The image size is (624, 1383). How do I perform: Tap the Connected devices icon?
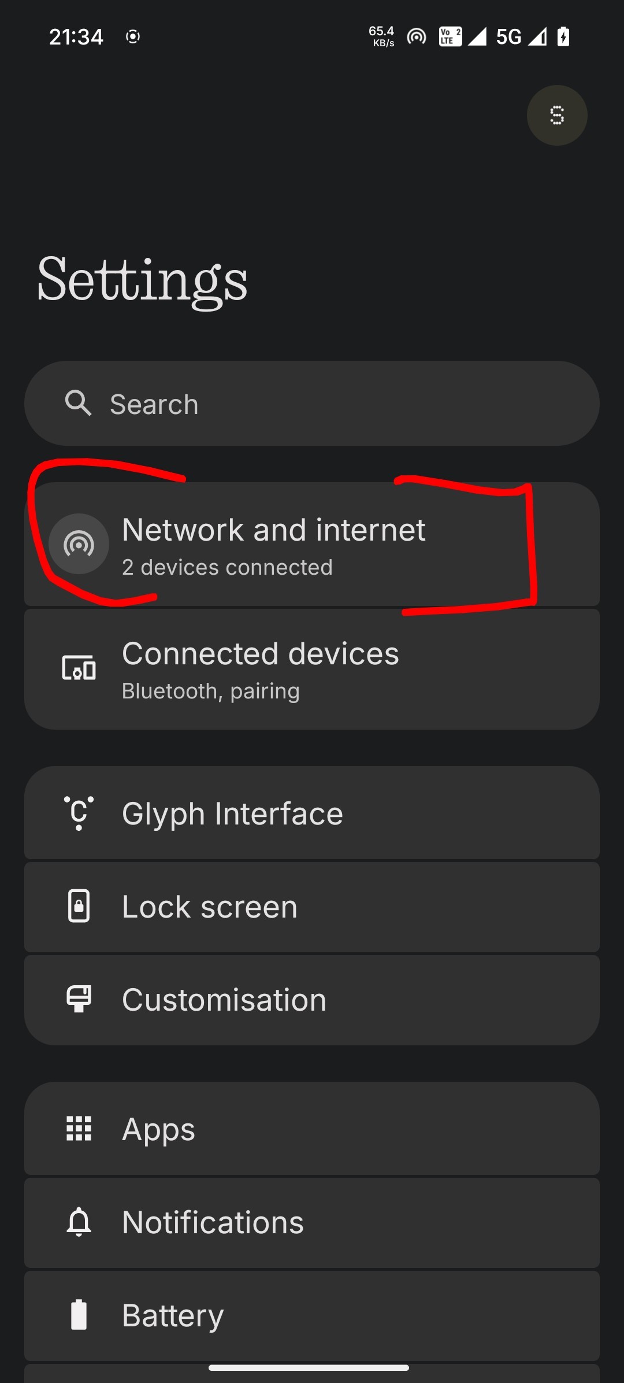click(79, 668)
